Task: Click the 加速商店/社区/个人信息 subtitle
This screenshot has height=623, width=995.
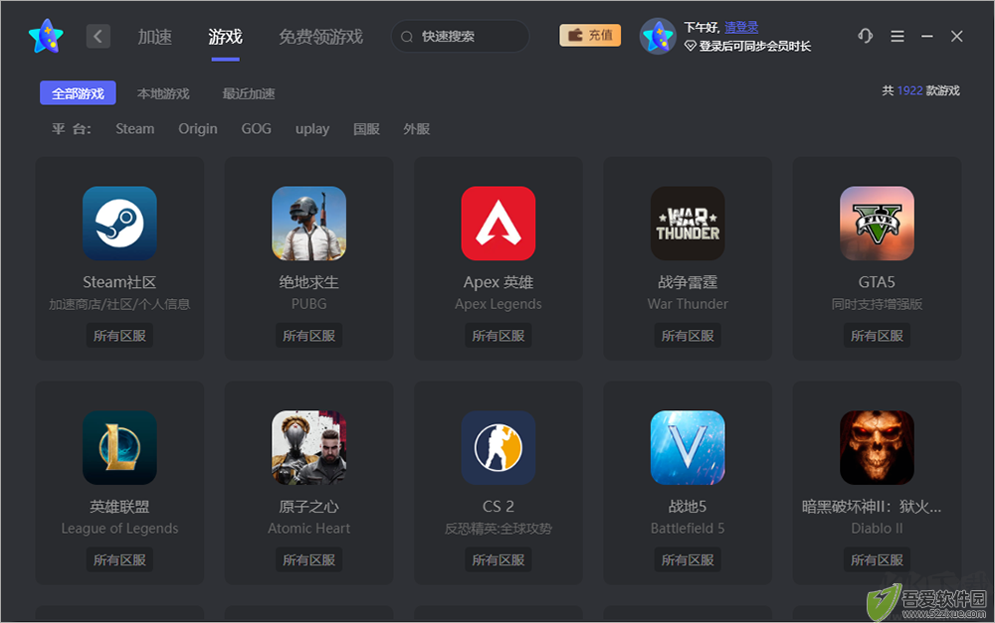Action: pos(119,304)
